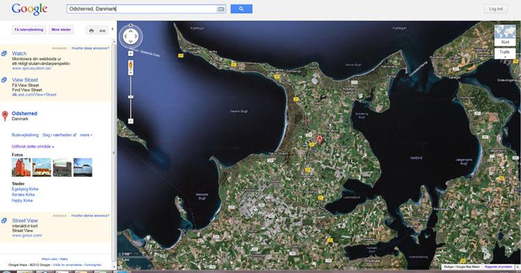Viewport: 521px width, 273px height.
Task: Open the brick castle photo thumbnail
Action: 62,167
